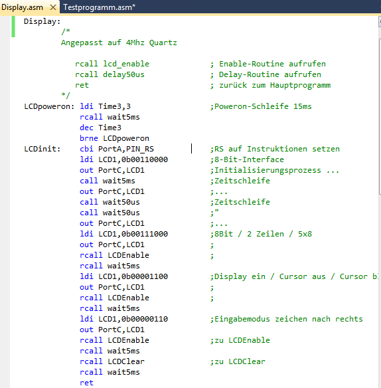Click 'ldi LCD1,0b00111000' line
This screenshot has height=388, width=381.
click(x=123, y=234)
